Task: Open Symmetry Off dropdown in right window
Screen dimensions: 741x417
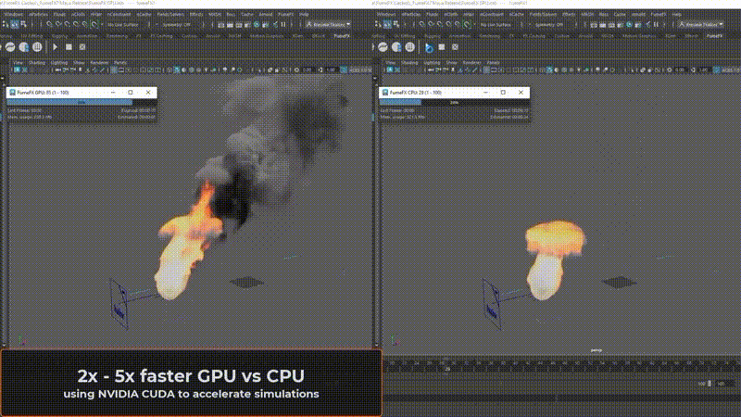Action: click(x=549, y=24)
